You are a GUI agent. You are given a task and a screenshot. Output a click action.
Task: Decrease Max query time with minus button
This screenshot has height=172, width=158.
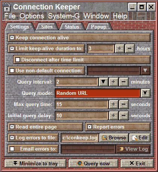click(124, 104)
